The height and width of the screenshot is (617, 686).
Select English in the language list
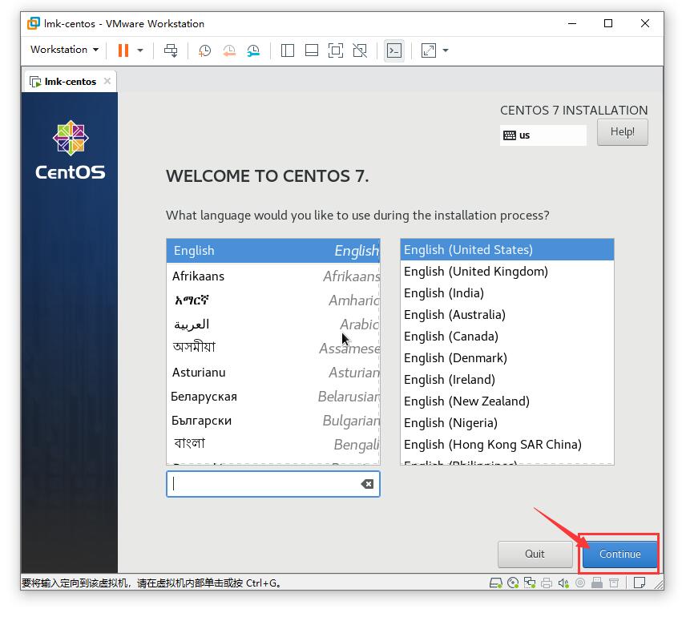coord(273,251)
